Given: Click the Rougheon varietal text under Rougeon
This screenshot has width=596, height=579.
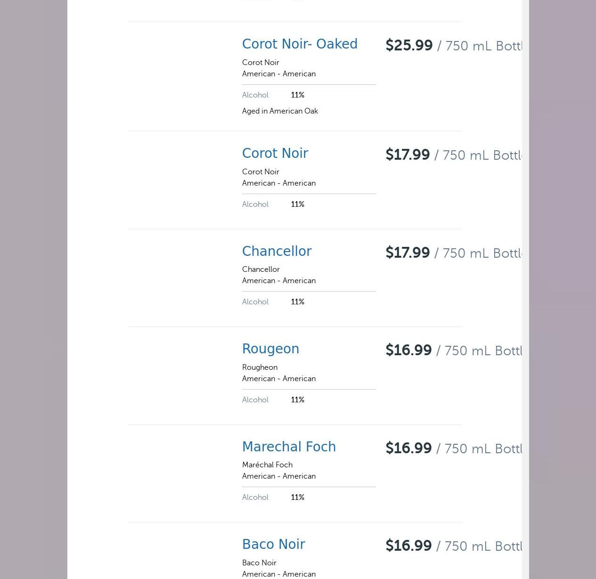Looking at the screenshot, I should click(x=260, y=367).
